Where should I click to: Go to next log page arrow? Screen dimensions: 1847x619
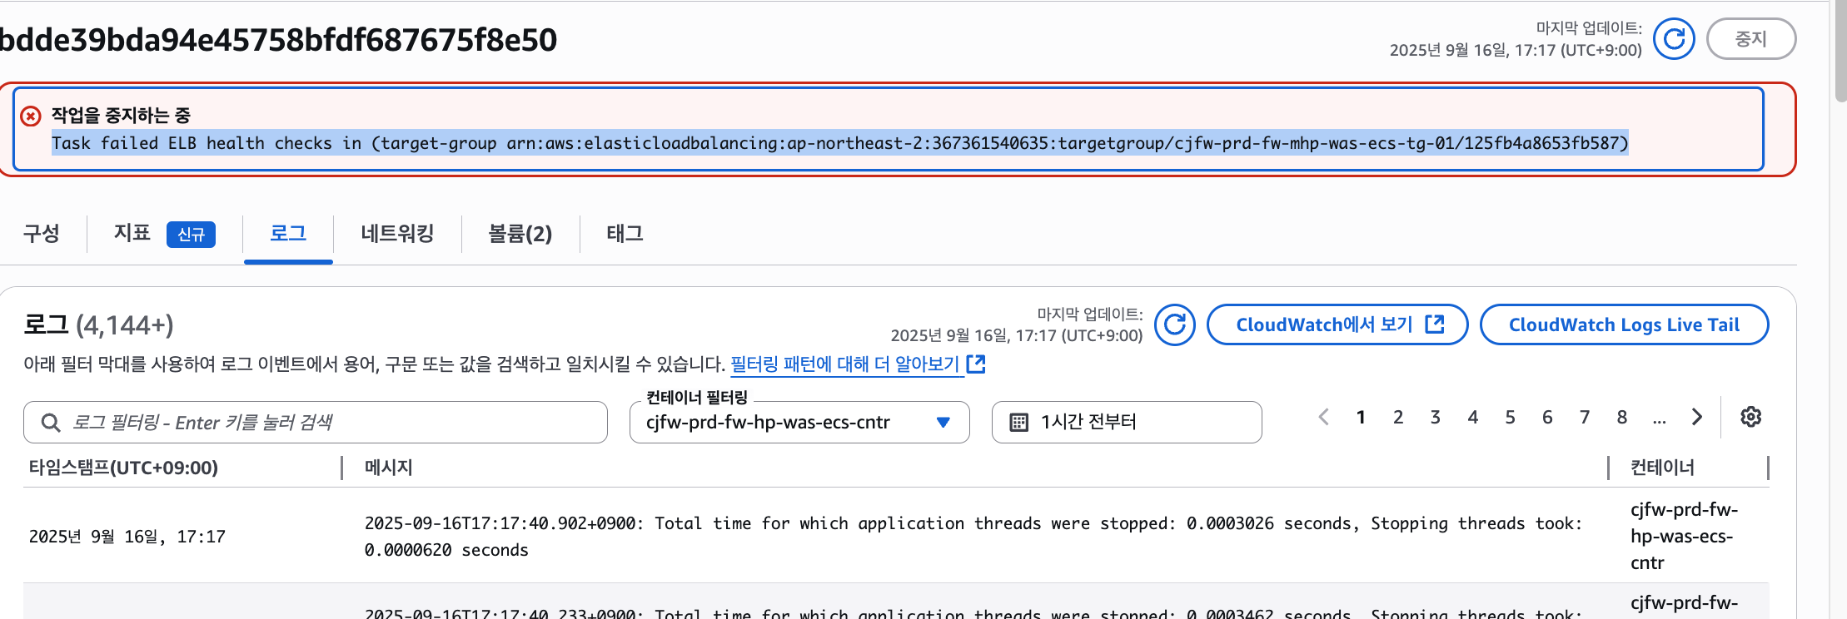pos(1696,417)
